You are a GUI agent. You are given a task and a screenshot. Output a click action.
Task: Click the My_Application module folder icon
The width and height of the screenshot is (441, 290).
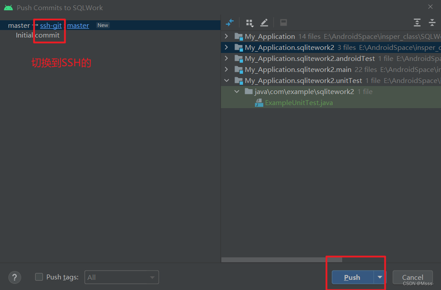(x=239, y=37)
